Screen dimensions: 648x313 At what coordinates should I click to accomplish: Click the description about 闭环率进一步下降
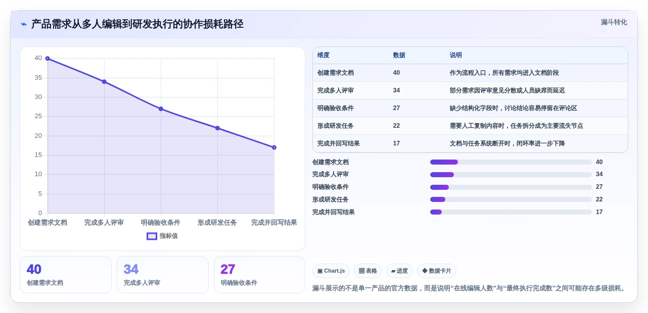[507, 143]
